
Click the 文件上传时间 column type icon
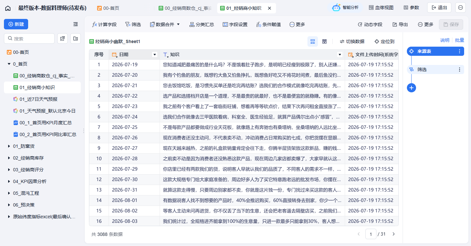351,54
